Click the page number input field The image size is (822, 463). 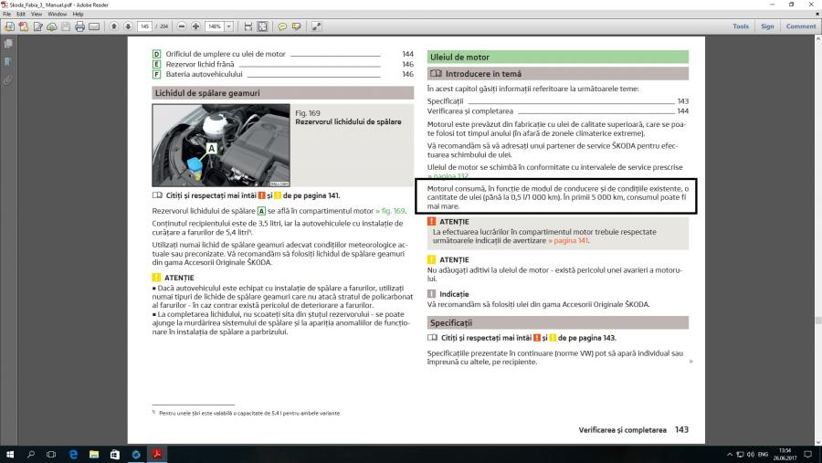(x=144, y=26)
